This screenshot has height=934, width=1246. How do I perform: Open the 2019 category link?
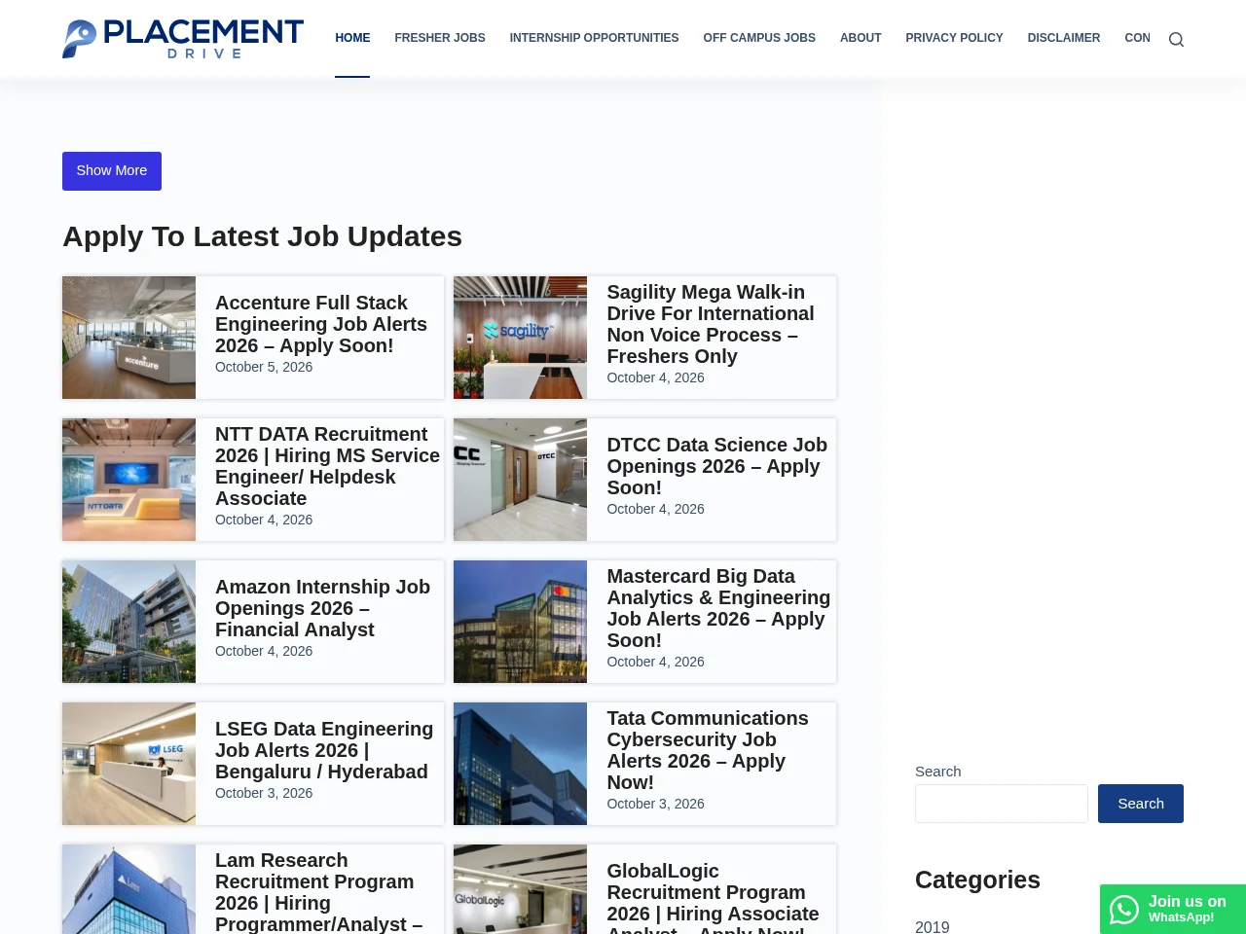click(x=932, y=926)
